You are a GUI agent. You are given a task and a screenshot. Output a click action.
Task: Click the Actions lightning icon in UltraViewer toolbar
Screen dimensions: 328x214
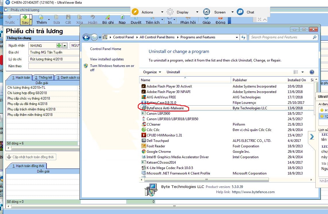(135, 12)
